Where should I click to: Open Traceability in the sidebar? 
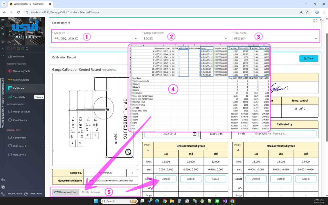(x=19, y=97)
